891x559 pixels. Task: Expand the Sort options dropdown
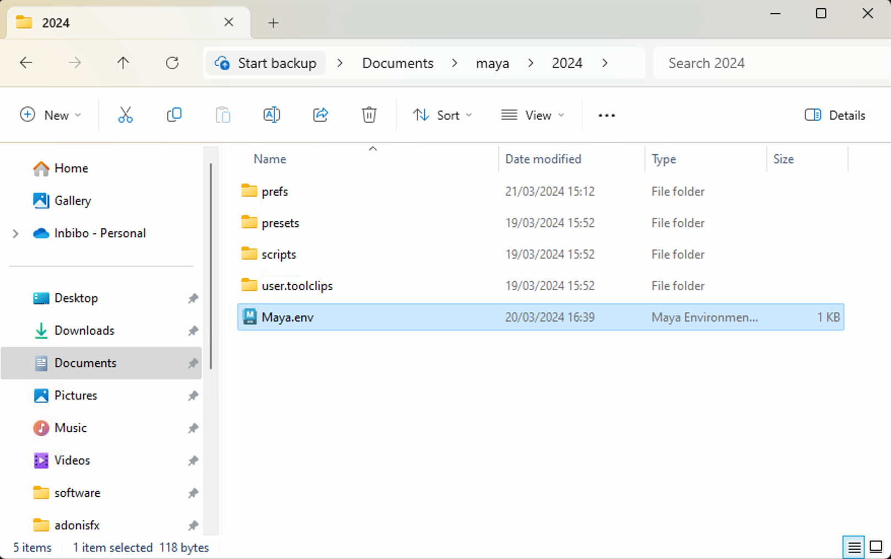point(442,115)
